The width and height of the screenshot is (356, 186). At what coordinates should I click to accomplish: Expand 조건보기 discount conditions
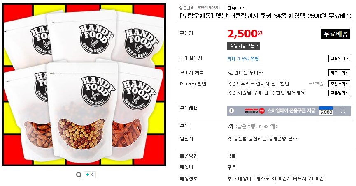[x=339, y=84]
